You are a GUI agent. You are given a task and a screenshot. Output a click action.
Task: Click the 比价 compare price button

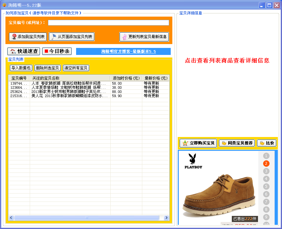(x=267, y=143)
